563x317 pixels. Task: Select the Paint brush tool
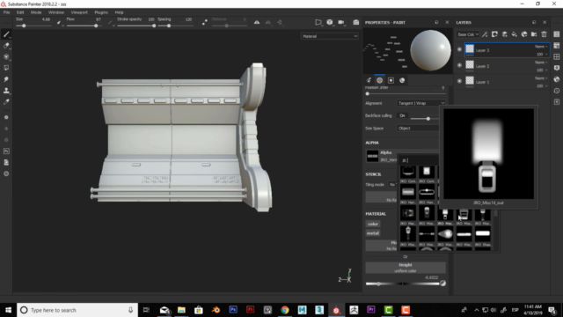click(x=6, y=34)
